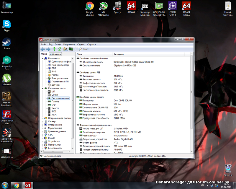Click the green monitor diagnostics toolbar icon
This screenshot has height=189, width=236.
point(71,49)
